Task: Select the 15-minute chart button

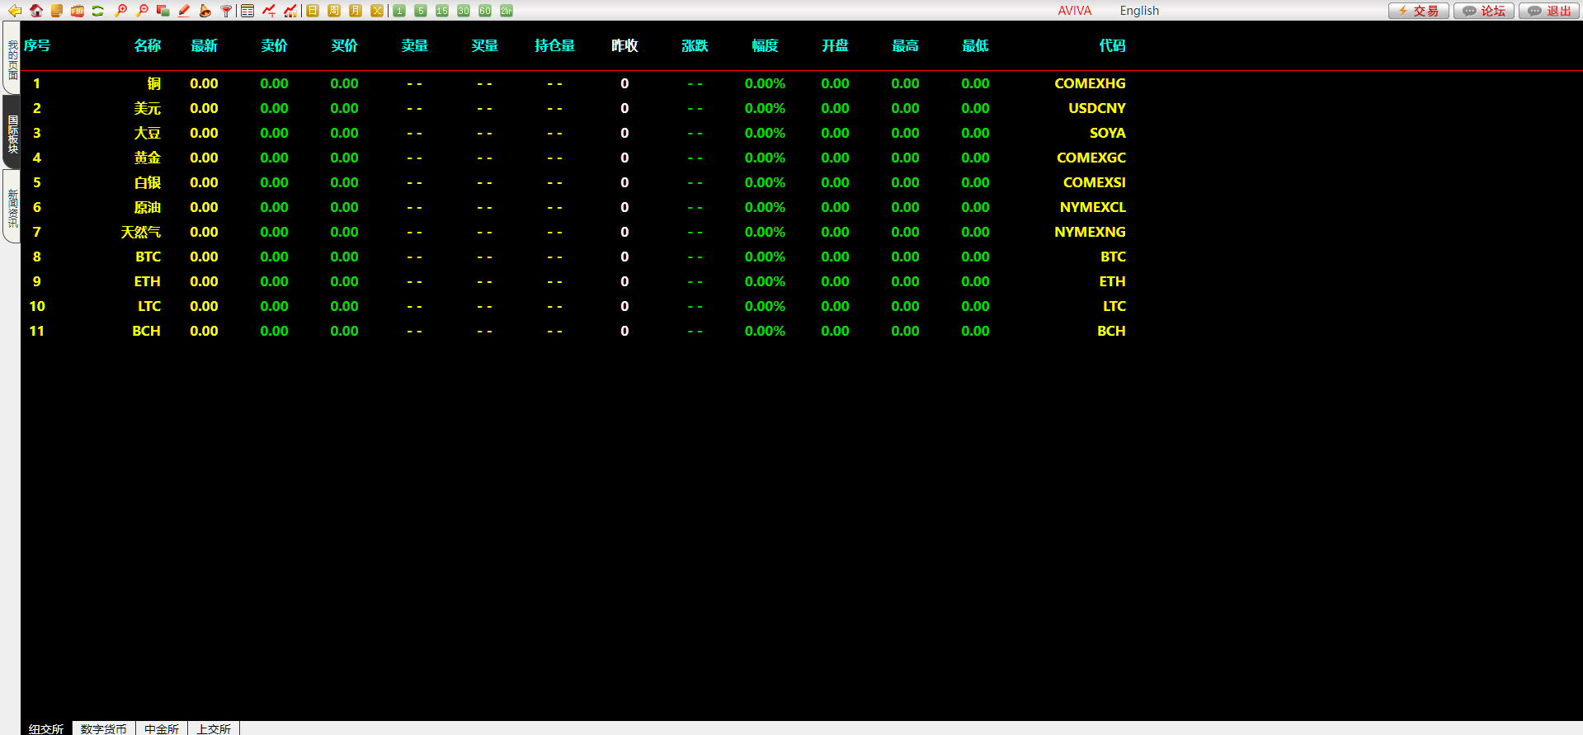Action: click(x=442, y=11)
